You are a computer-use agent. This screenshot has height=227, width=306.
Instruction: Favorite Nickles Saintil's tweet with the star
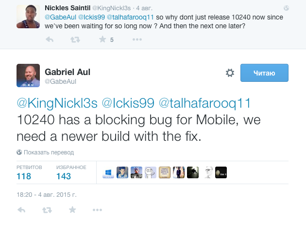[102, 39]
